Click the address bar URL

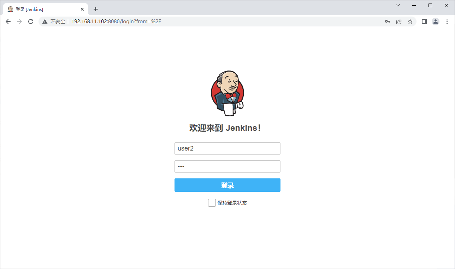coord(116,22)
